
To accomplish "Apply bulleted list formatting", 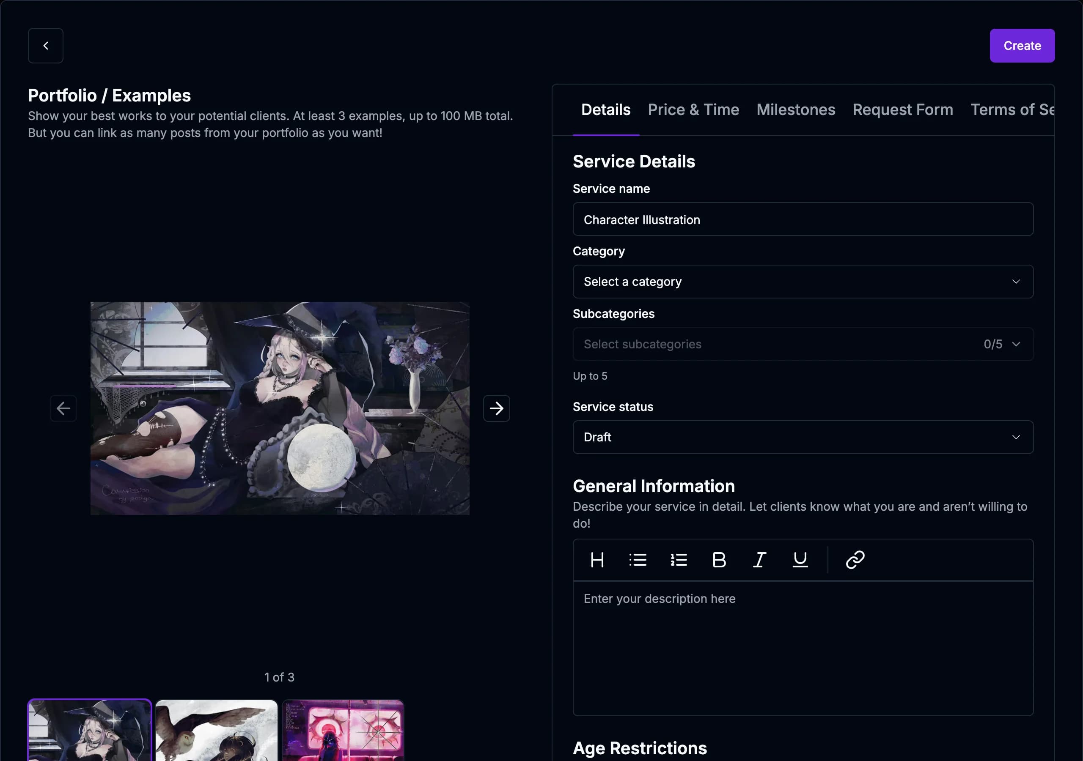I will 638,560.
